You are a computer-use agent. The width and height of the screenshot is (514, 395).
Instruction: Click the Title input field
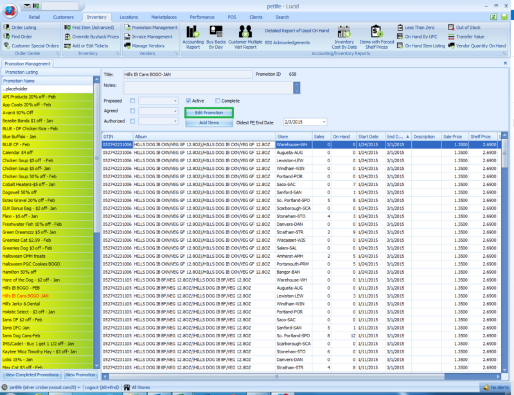pos(188,74)
